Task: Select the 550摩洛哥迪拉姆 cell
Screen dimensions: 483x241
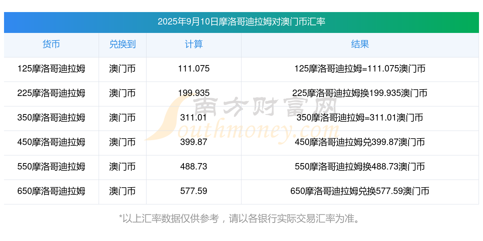Action: click(51, 167)
